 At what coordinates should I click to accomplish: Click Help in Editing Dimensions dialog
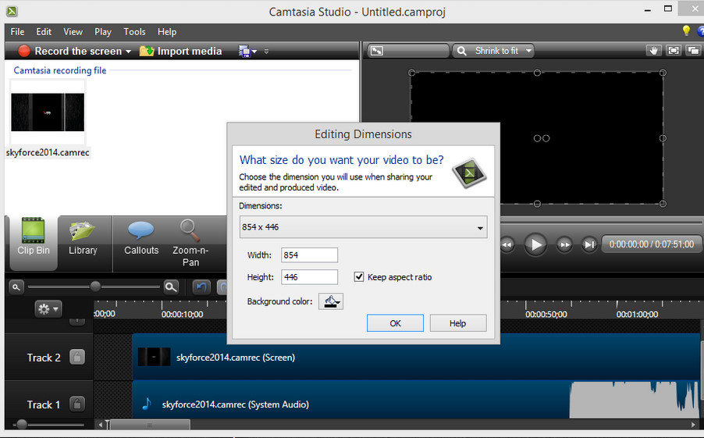458,323
